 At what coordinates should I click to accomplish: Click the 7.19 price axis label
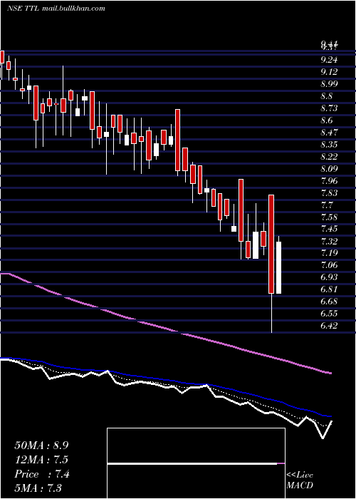click(330, 253)
